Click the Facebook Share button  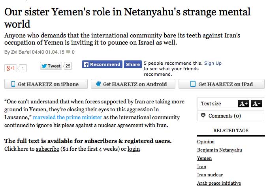coord(133,64)
